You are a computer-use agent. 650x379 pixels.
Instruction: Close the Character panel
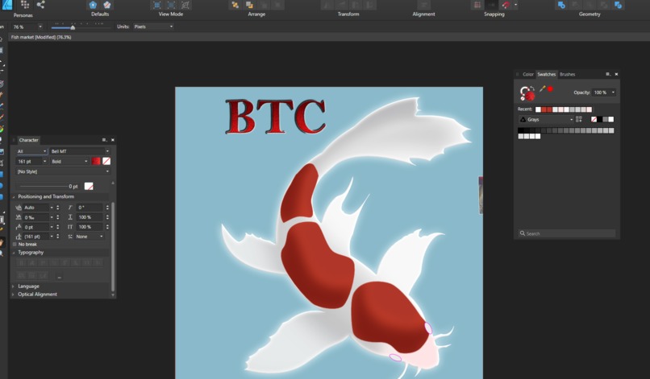[x=113, y=140]
